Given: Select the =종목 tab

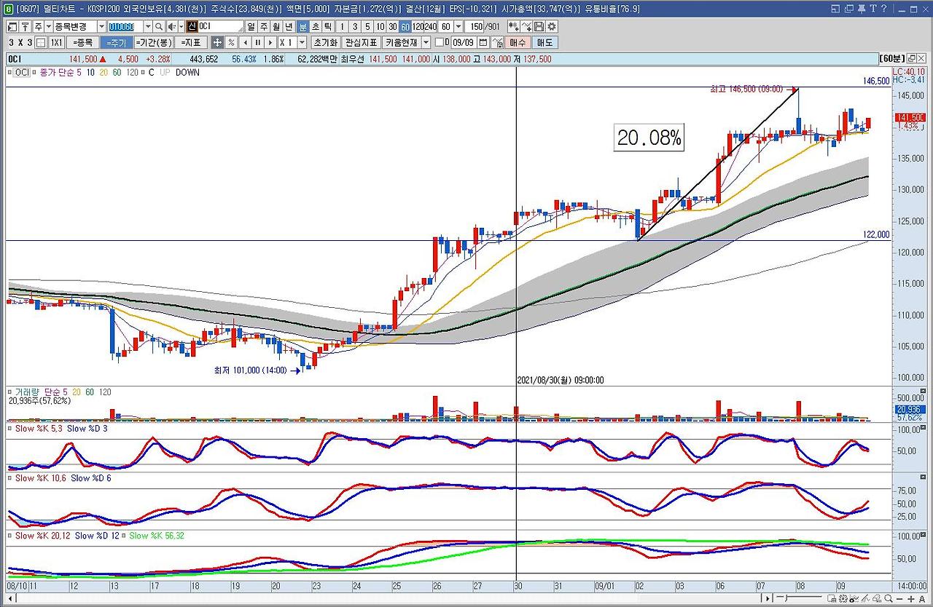Looking at the screenshot, I should coord(82,43).
